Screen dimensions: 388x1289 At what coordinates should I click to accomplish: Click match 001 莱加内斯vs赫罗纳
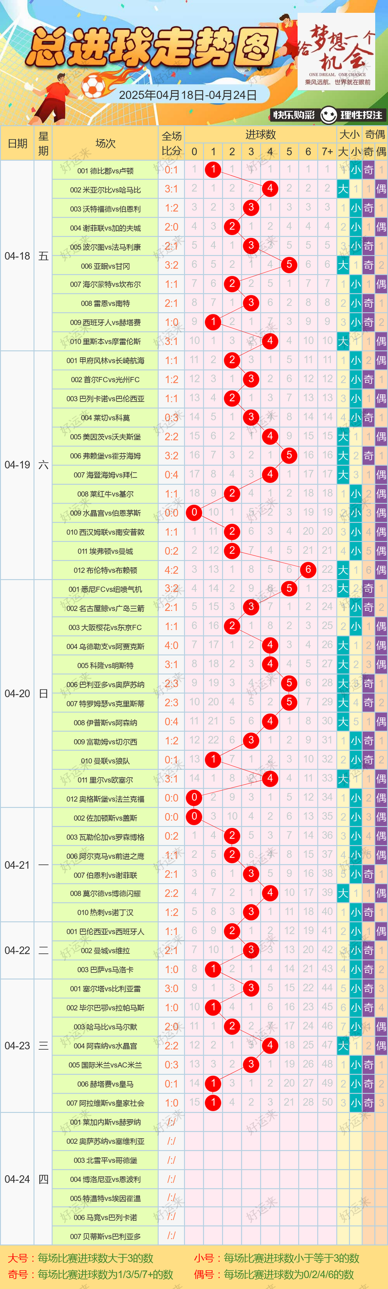[106, 1122]
